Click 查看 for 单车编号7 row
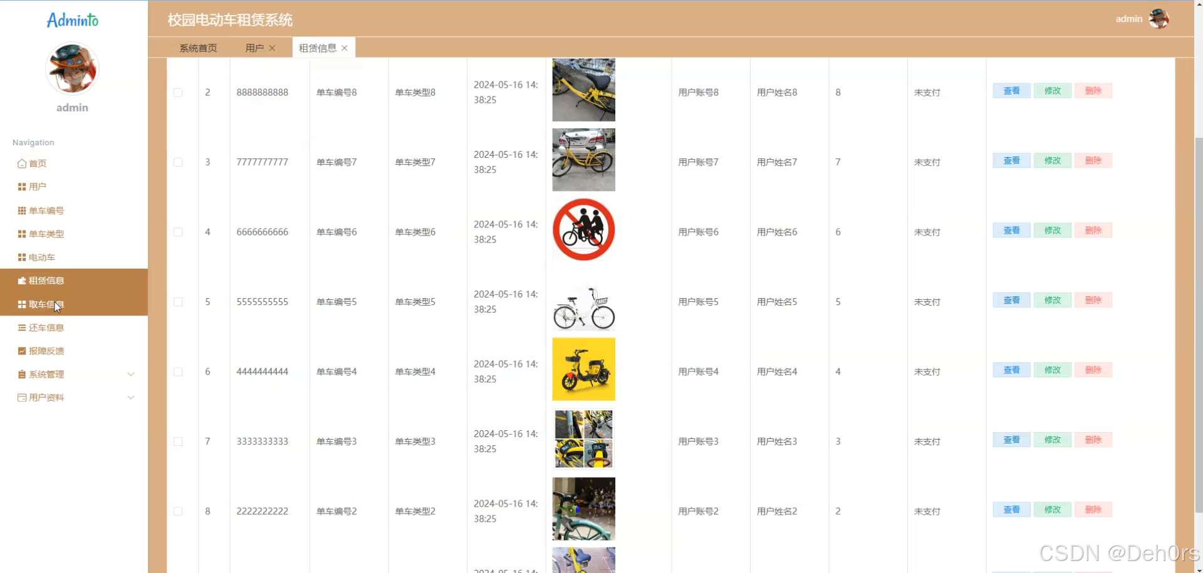The height and width of the screenshot is (573, 1203). (x=1011, y=161)
